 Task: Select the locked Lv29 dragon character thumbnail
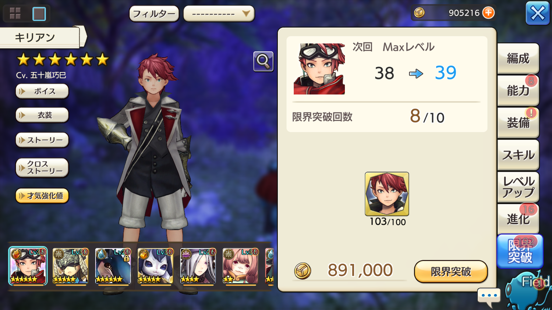click(113, 266)
